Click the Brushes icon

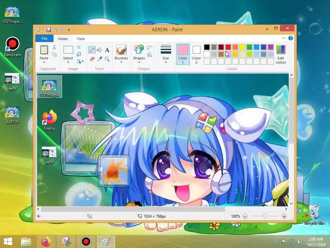(x=121, y=49)
